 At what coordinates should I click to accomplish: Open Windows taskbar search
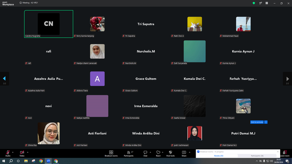tap(11, 161)
